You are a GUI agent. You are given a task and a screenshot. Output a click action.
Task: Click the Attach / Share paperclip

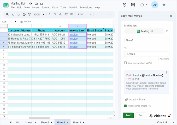tap(126, 99)
